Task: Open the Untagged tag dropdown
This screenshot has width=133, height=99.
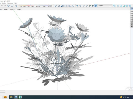Action: click(105, 5)
